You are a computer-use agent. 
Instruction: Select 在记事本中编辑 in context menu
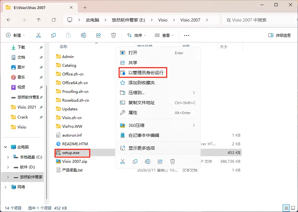click(x=158, y=135)
